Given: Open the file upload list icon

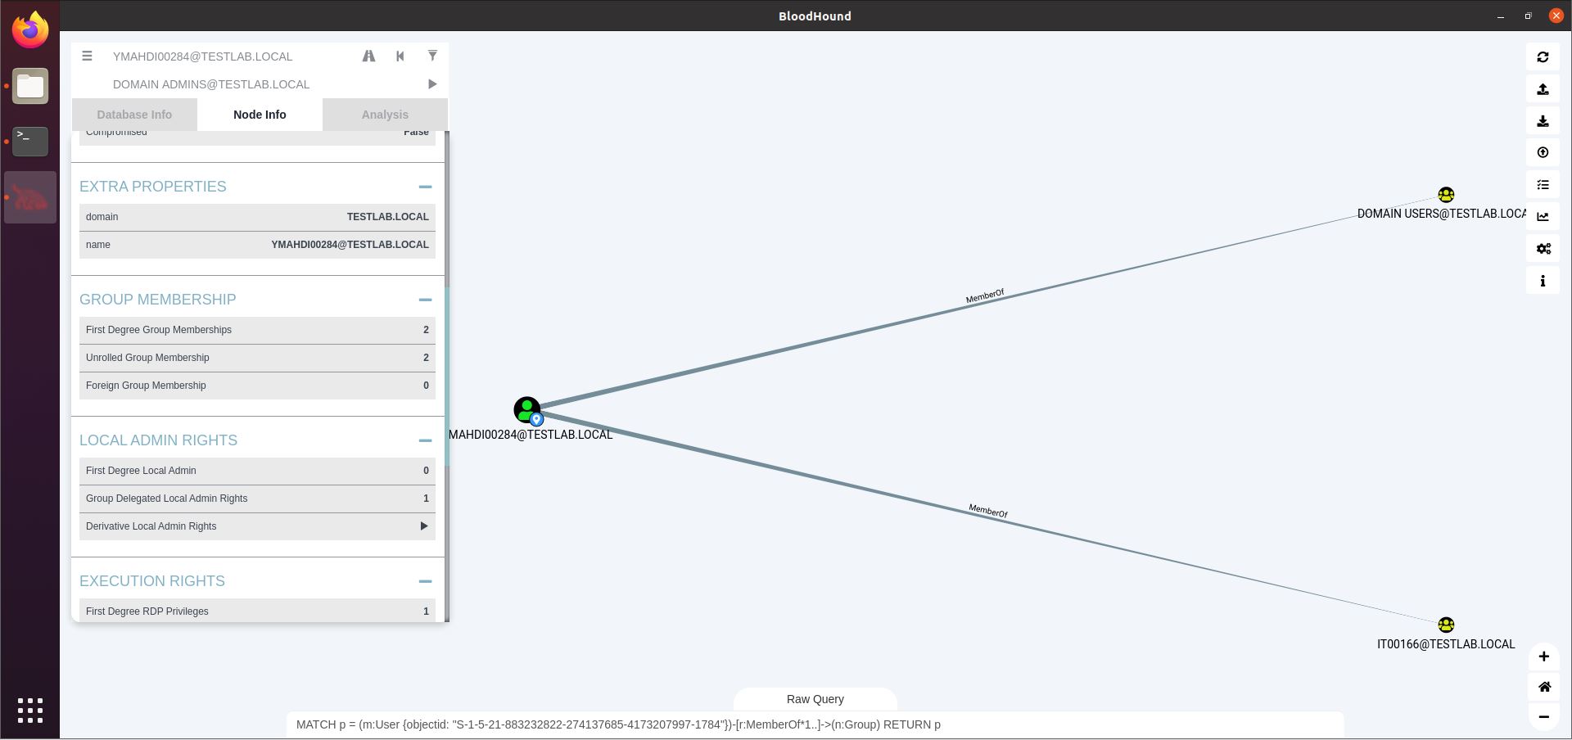Looking at the screenshot, I should 1543,185.
